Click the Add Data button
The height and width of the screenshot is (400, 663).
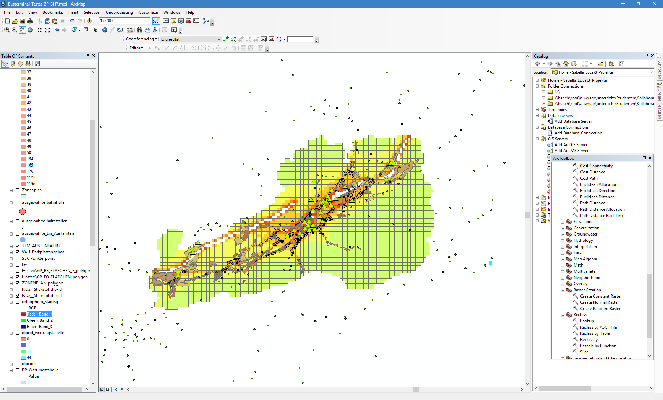click(x=89, y=21)
